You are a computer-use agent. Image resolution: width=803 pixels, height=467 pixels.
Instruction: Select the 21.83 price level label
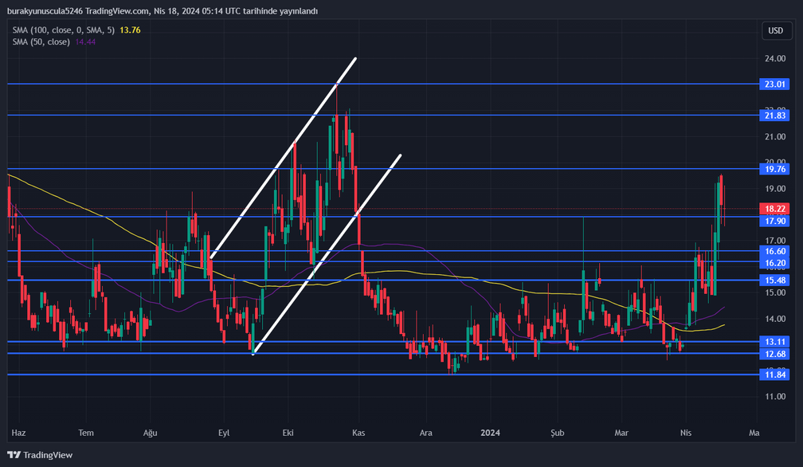click(x=775, y=115)
